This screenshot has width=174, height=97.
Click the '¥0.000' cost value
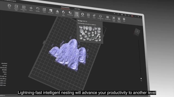pos(4,70)
